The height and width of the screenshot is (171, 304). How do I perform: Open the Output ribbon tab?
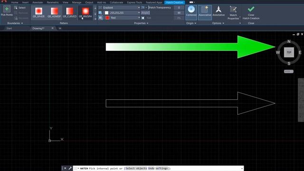tap(89, 2)
